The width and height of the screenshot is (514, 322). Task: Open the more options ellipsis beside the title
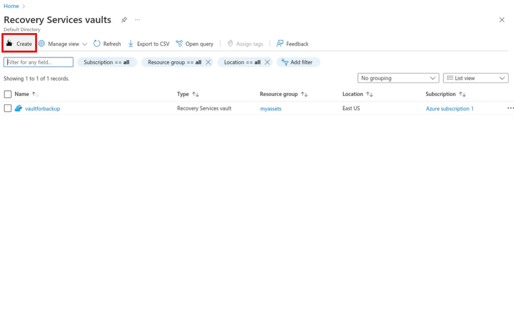coord(137,20)
